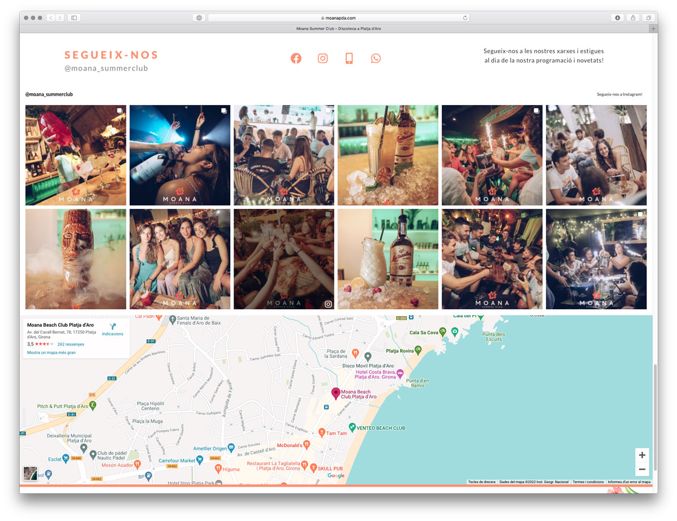Open the blue-lit bottle-drinking photo
677x521 pixels.
click(180, 155)
